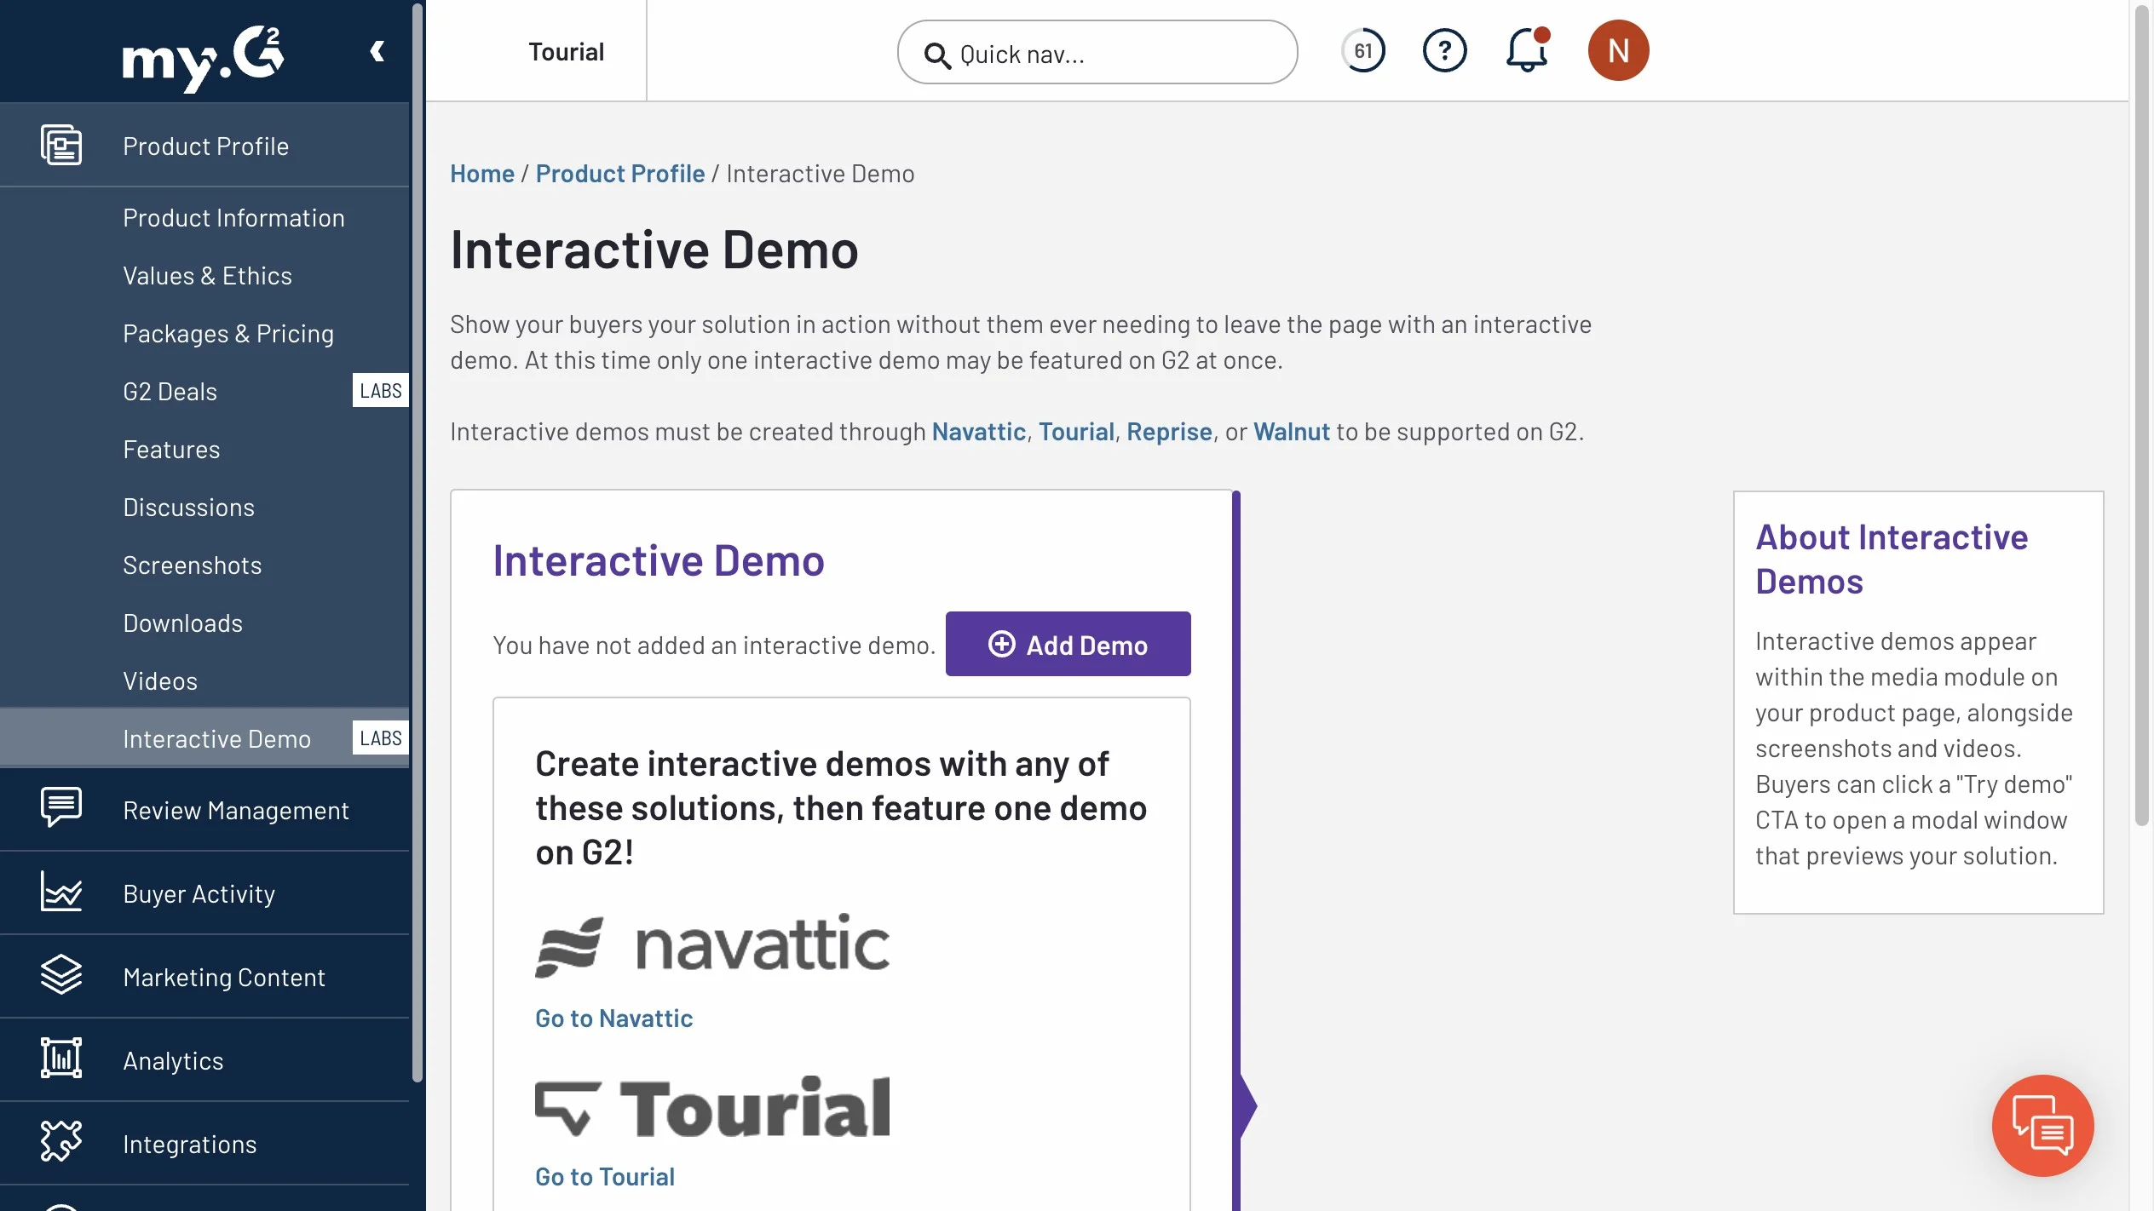Open the Reprise link in description
Viewport: 2154px width, 1211px height.
click(x=1169, y=432)
